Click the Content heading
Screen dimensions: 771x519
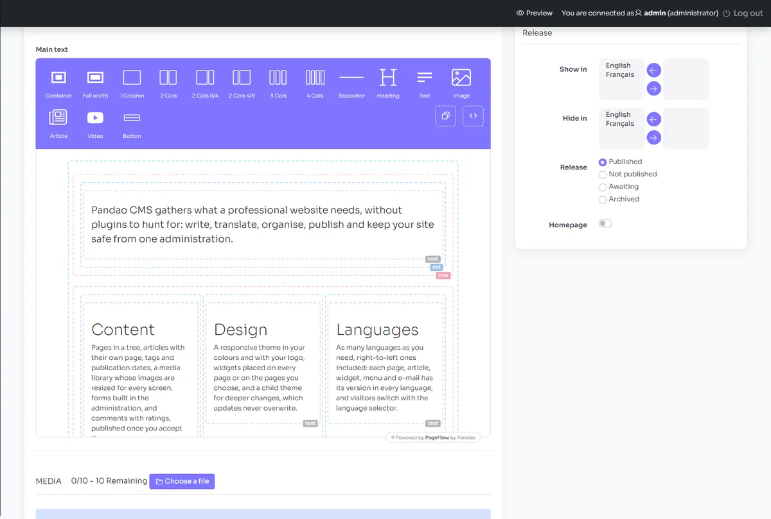(123, 330)
